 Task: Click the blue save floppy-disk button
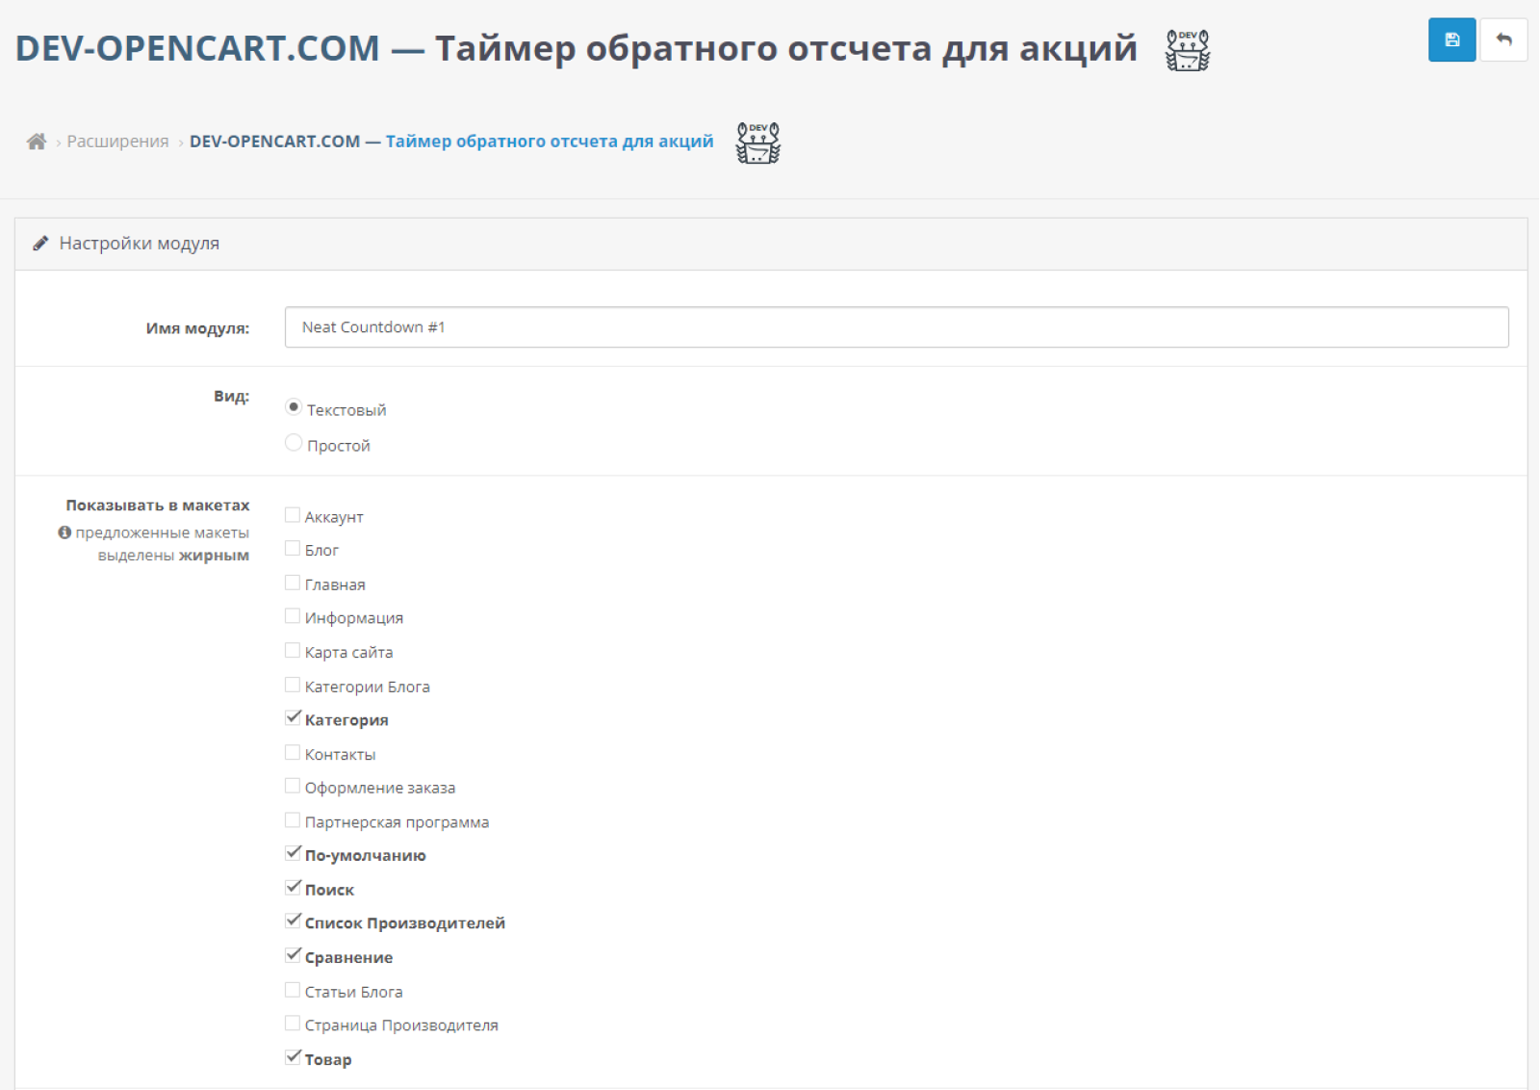tap(1451, 39)
